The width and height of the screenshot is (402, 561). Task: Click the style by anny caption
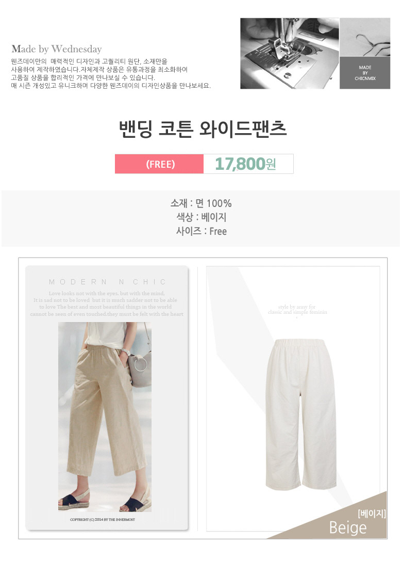(x=297, y=310)
